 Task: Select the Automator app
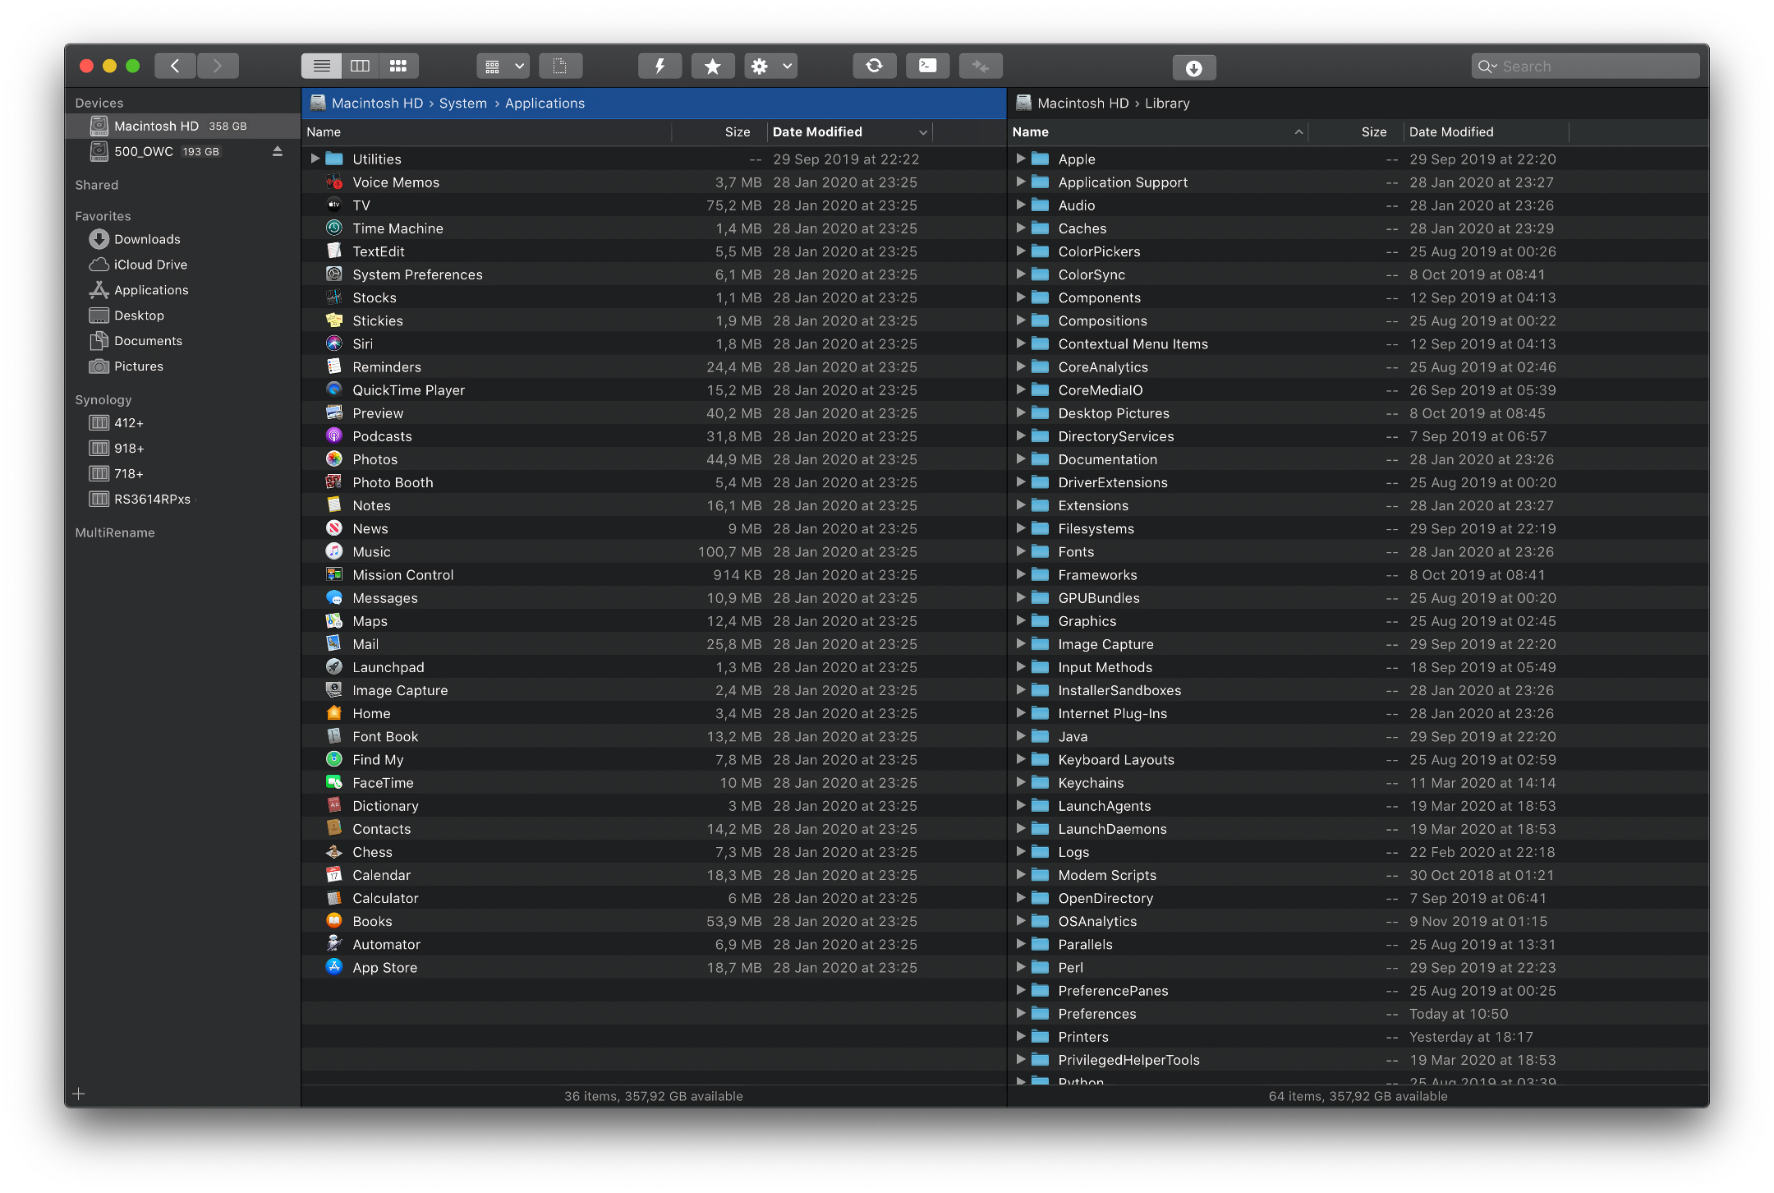tap(654, 945)
